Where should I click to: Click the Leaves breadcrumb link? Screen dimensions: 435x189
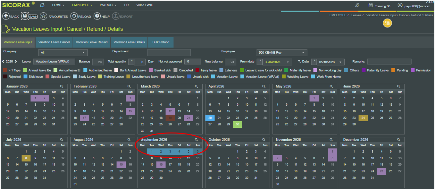click(356, 15)
